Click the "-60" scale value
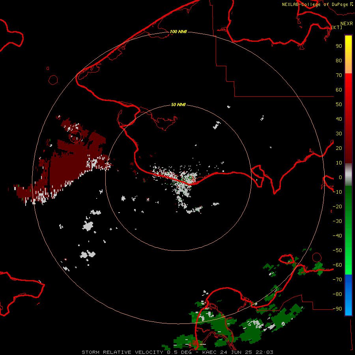355x355 pixels. click(x=337, y=265)
